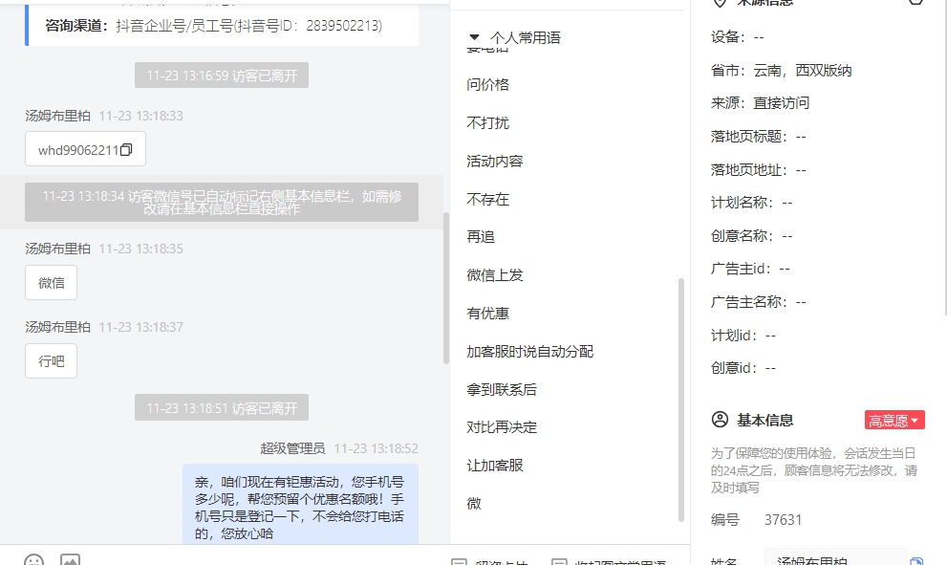Screen dimensions: 947x565
Task: Click the 基本信息 section heading
Action: [765, 420]
